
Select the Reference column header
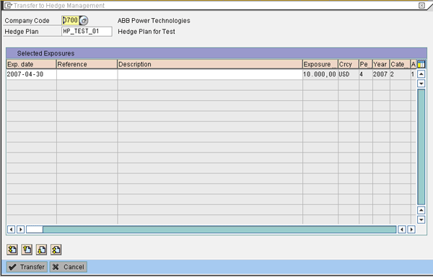tap(87, 64)
